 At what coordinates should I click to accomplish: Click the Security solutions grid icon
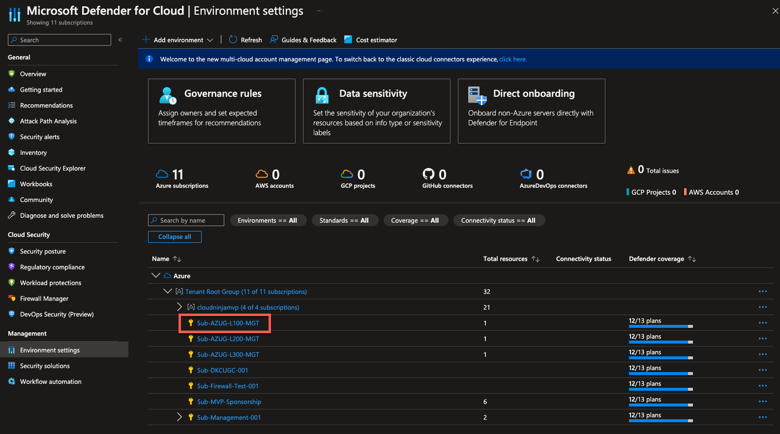pos(12,366)
